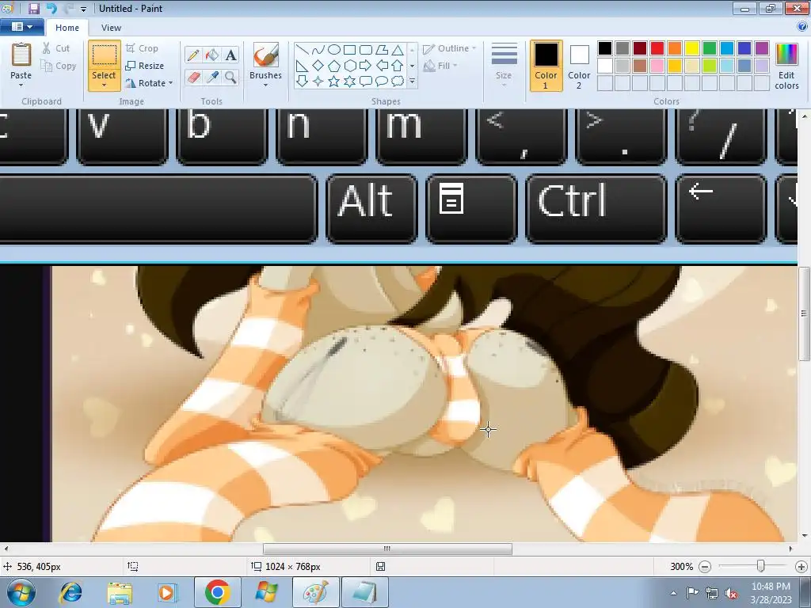Click the vertical scrollbar down arrow
This screenshot has width=811, height=608.
[805, 536]
